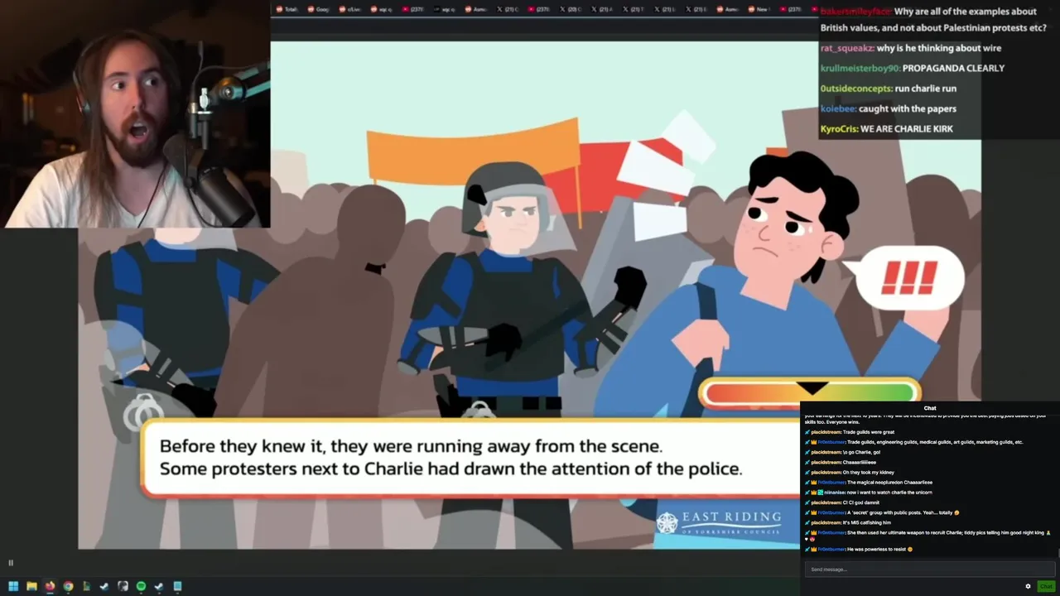Open the chat settings gear icon
Screen dimensions: 1060x596
tap(1028, 586)
